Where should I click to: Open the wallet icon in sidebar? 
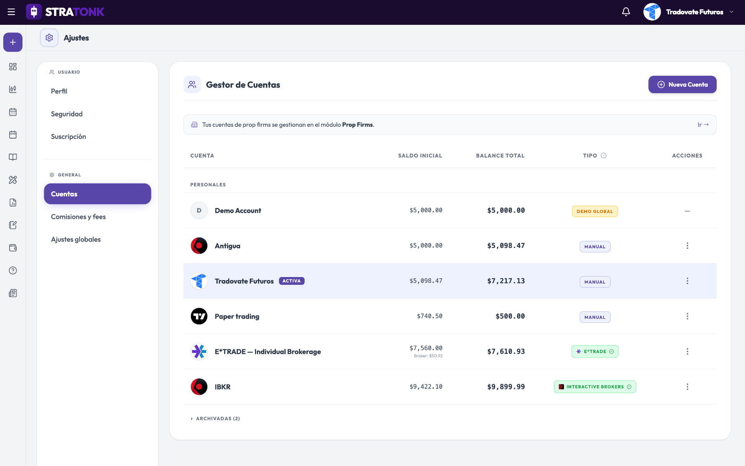(x=13, y=248)
